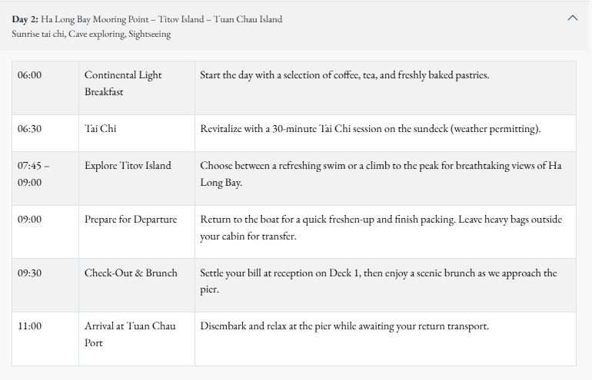Click the settle your bill description

click(378, 281)
